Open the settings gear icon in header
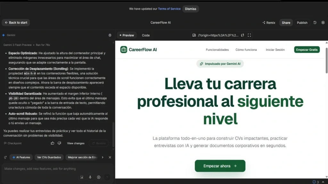This screenshot has width=328, height=184. click(x=323, y=23)
